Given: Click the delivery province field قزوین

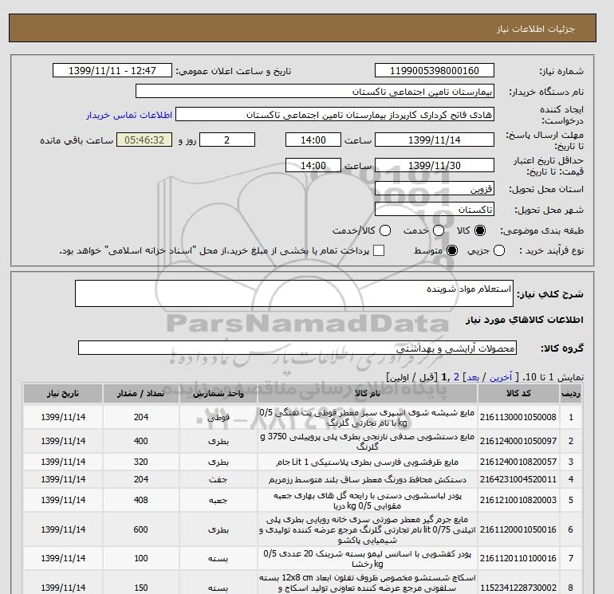Looking at the screenshot, I should click(435, 189).
